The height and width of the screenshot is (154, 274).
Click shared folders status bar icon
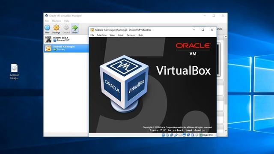click(x=180, y=135)
